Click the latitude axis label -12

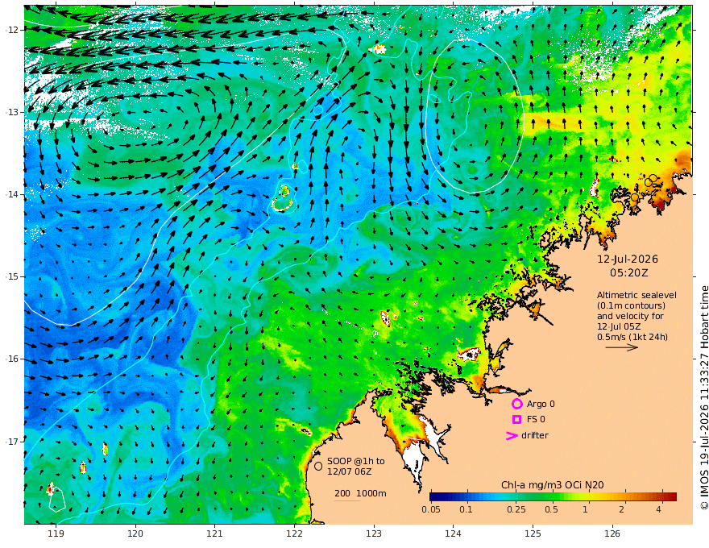(x=12, y=30)
